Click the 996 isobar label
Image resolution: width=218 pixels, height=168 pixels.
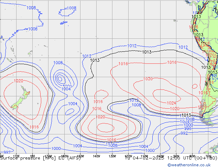click(188, 129)
